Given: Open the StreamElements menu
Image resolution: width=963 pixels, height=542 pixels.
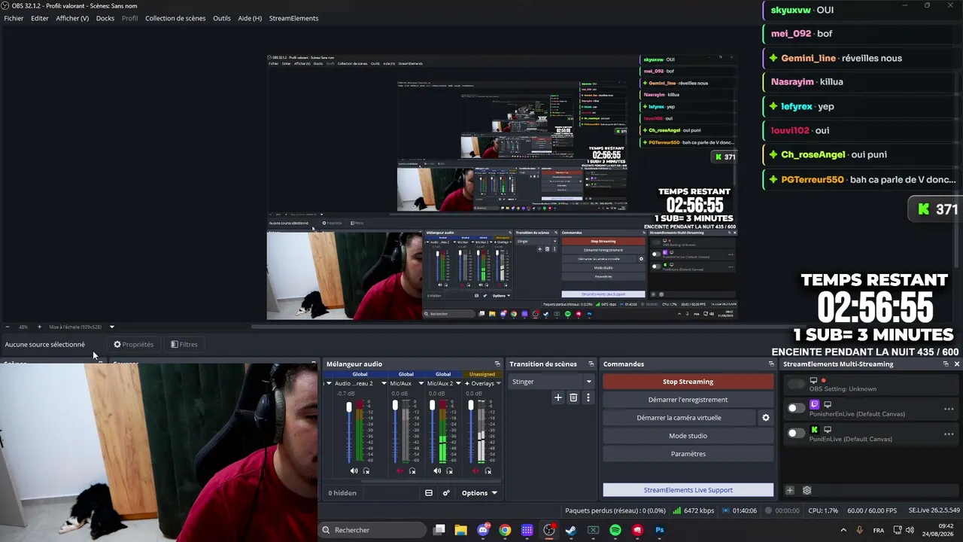Looking at the screenshot, I should 293,18.
